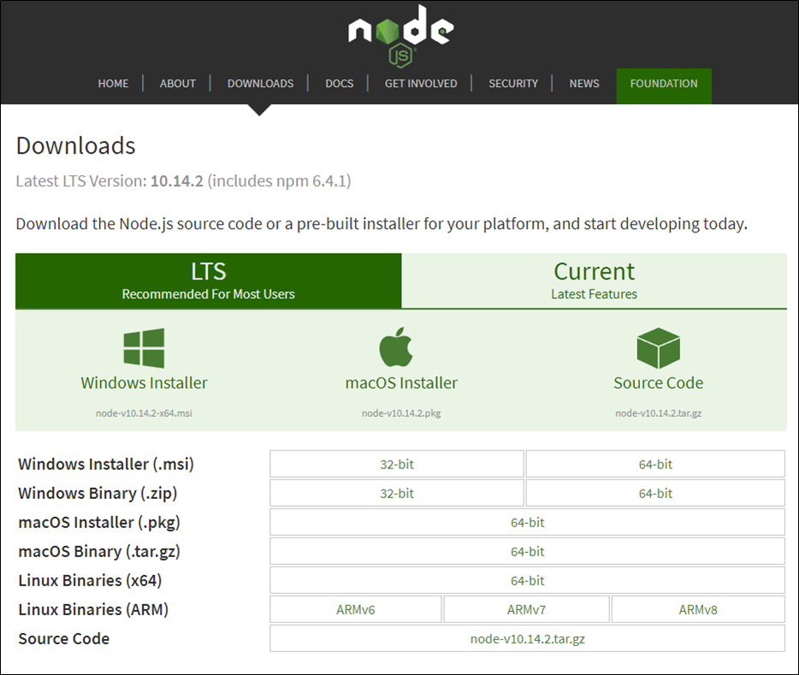This screenshot has width=799, height=675.
Task: Click the large Source Code label
Action: pyautogui.click(x=659, y=383)
